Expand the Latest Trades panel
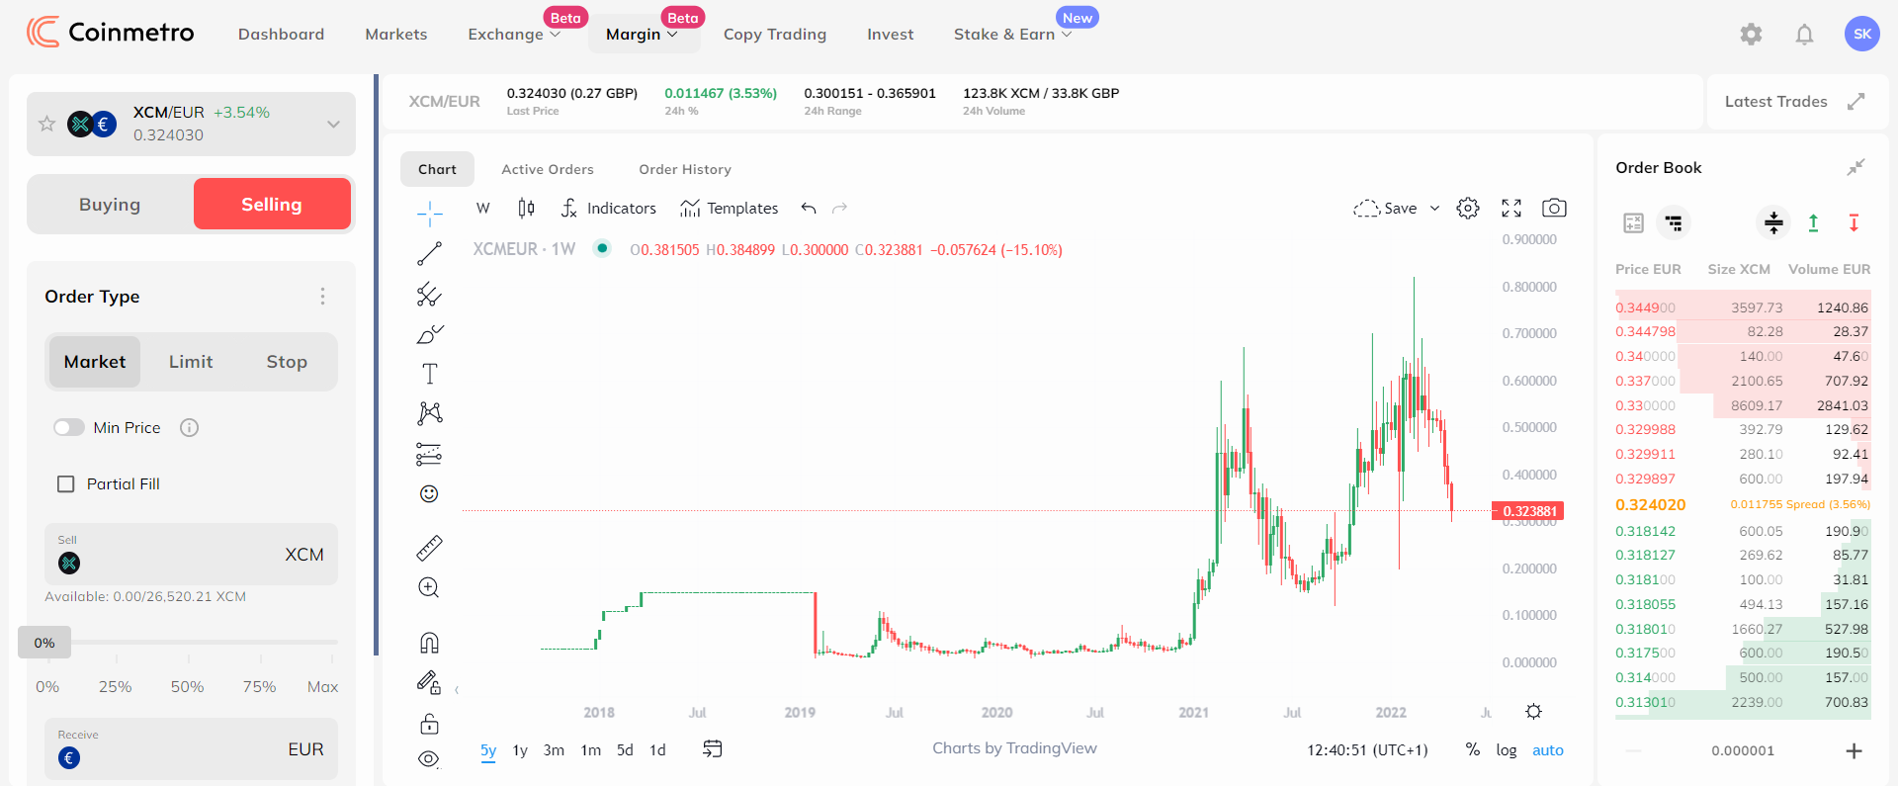This screenshot has width=1898, height=786. tap(1855, 101)
